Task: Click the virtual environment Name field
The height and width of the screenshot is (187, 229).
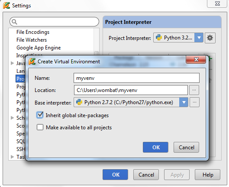Action: coord(136,78)
